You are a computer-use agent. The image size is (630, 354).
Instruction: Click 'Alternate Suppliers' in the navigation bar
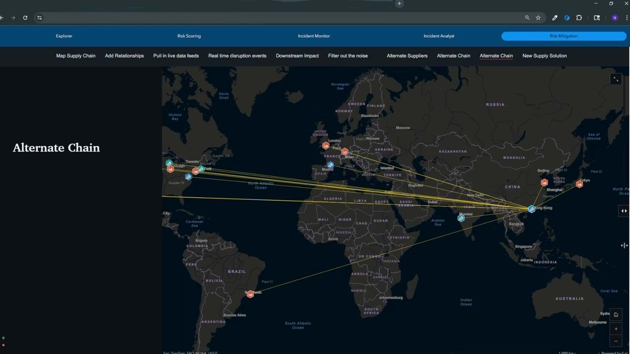pos(407,56)
